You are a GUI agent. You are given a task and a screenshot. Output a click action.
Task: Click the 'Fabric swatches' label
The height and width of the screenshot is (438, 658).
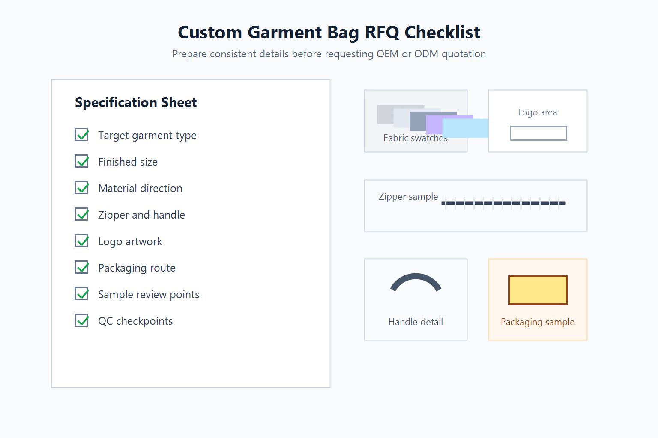point(416,138)
